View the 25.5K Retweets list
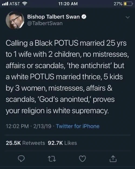Screen dimensions: 135x169 (25, 143)
